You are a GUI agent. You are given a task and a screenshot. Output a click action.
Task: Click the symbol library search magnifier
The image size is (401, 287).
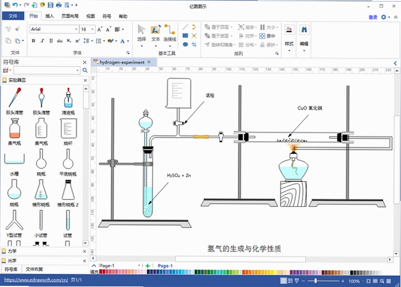85,70
